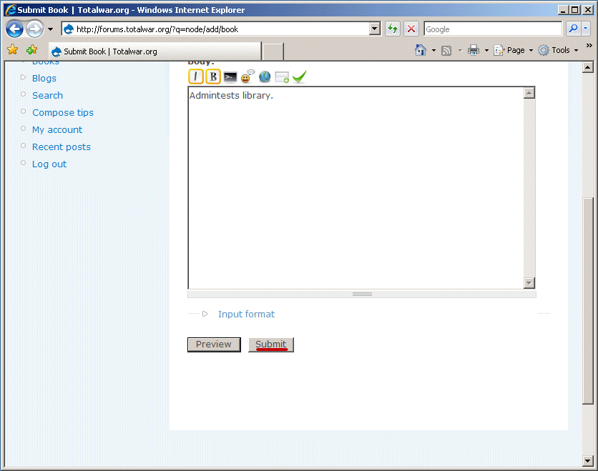Open Recent posts link
Viewport: 598px width, 471px height.
pyautogui.click(x=62, y=147)
